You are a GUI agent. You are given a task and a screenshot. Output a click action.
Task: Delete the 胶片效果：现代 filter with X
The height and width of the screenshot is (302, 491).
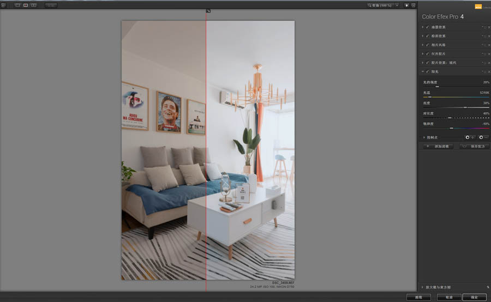[x=489, y=63]
